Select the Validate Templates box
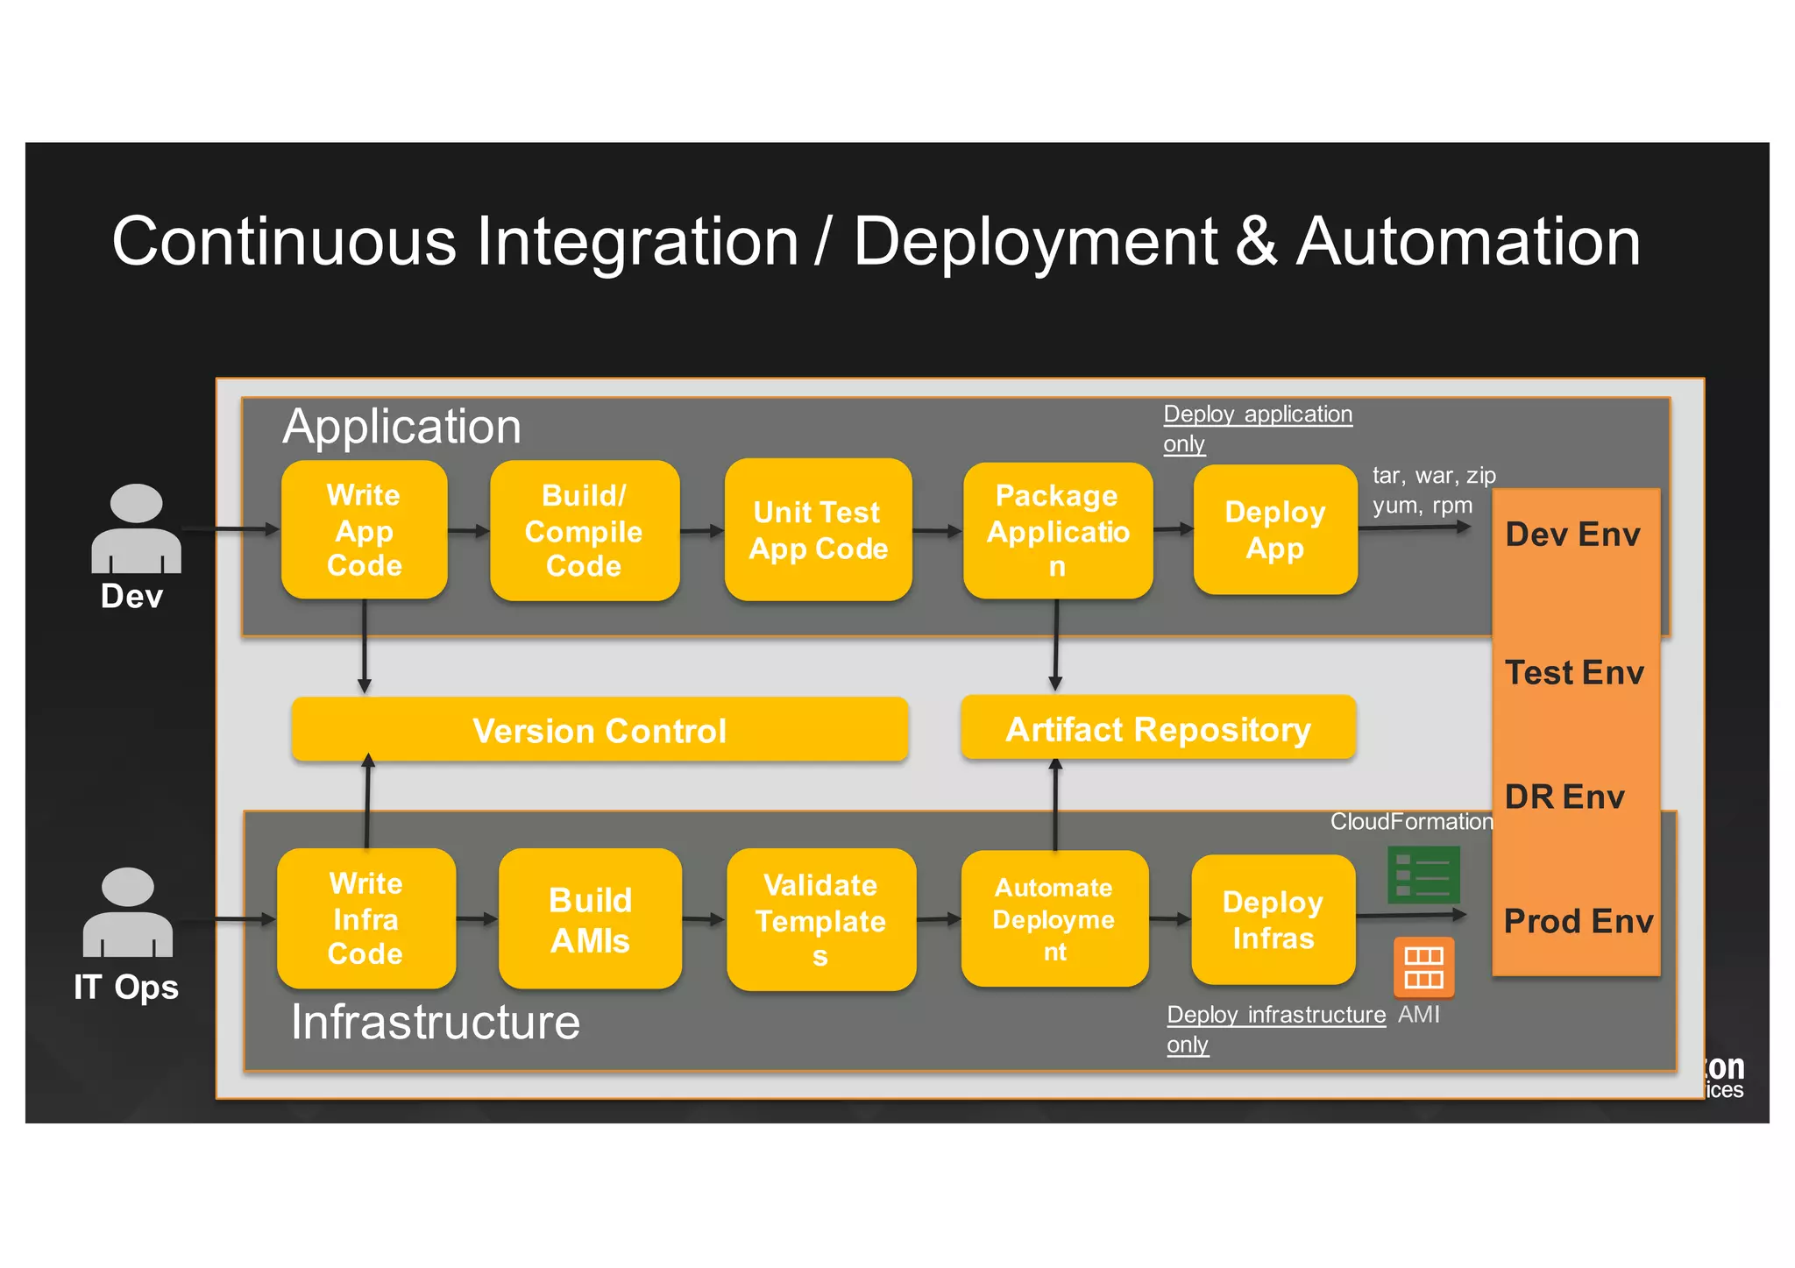Viewport: 1795px width, 1268px height. 820,920
